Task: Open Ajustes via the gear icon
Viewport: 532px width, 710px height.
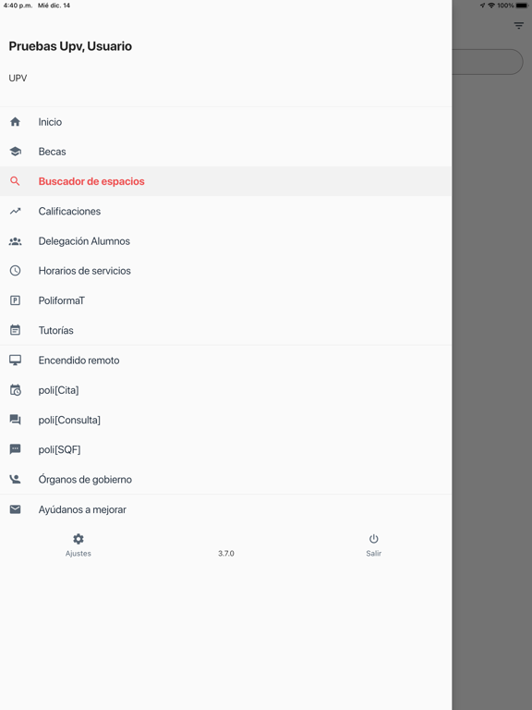Action: (79, 539)
